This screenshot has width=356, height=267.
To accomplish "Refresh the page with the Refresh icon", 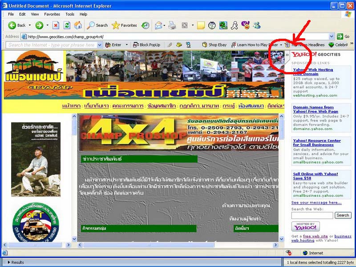I will coord(67,25).
